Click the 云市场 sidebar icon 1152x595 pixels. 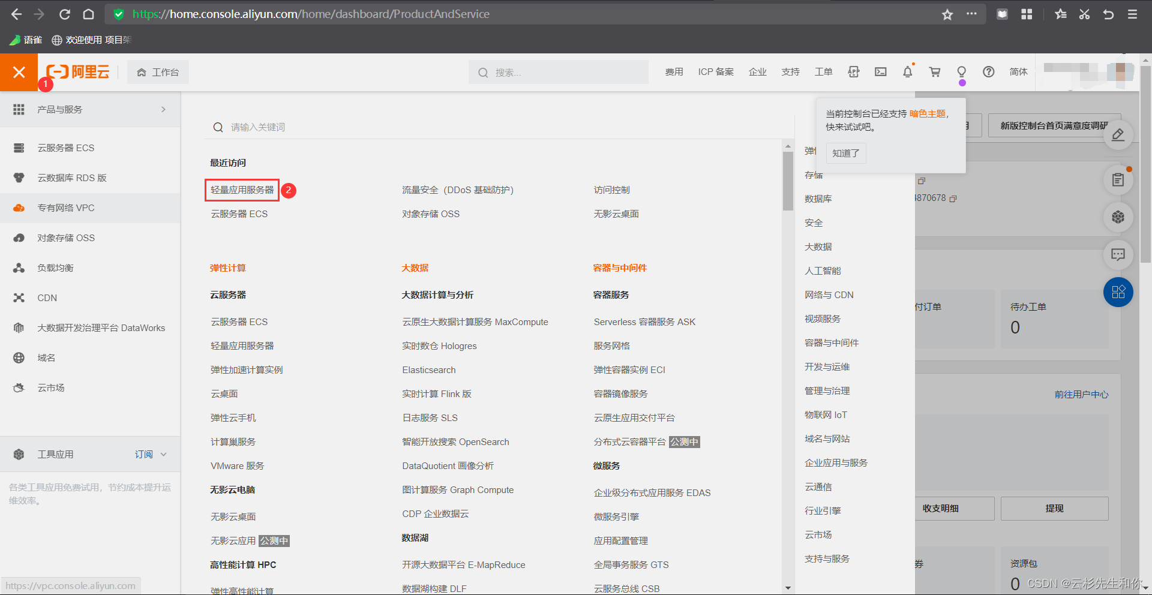click(x=19, y=387)
